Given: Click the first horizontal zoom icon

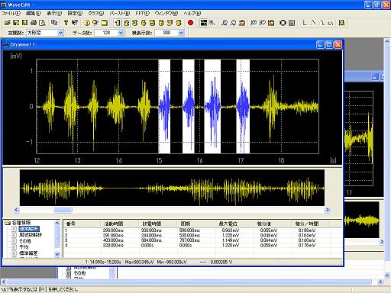Looking at the screenshot, I should click(x=254, y=23).
